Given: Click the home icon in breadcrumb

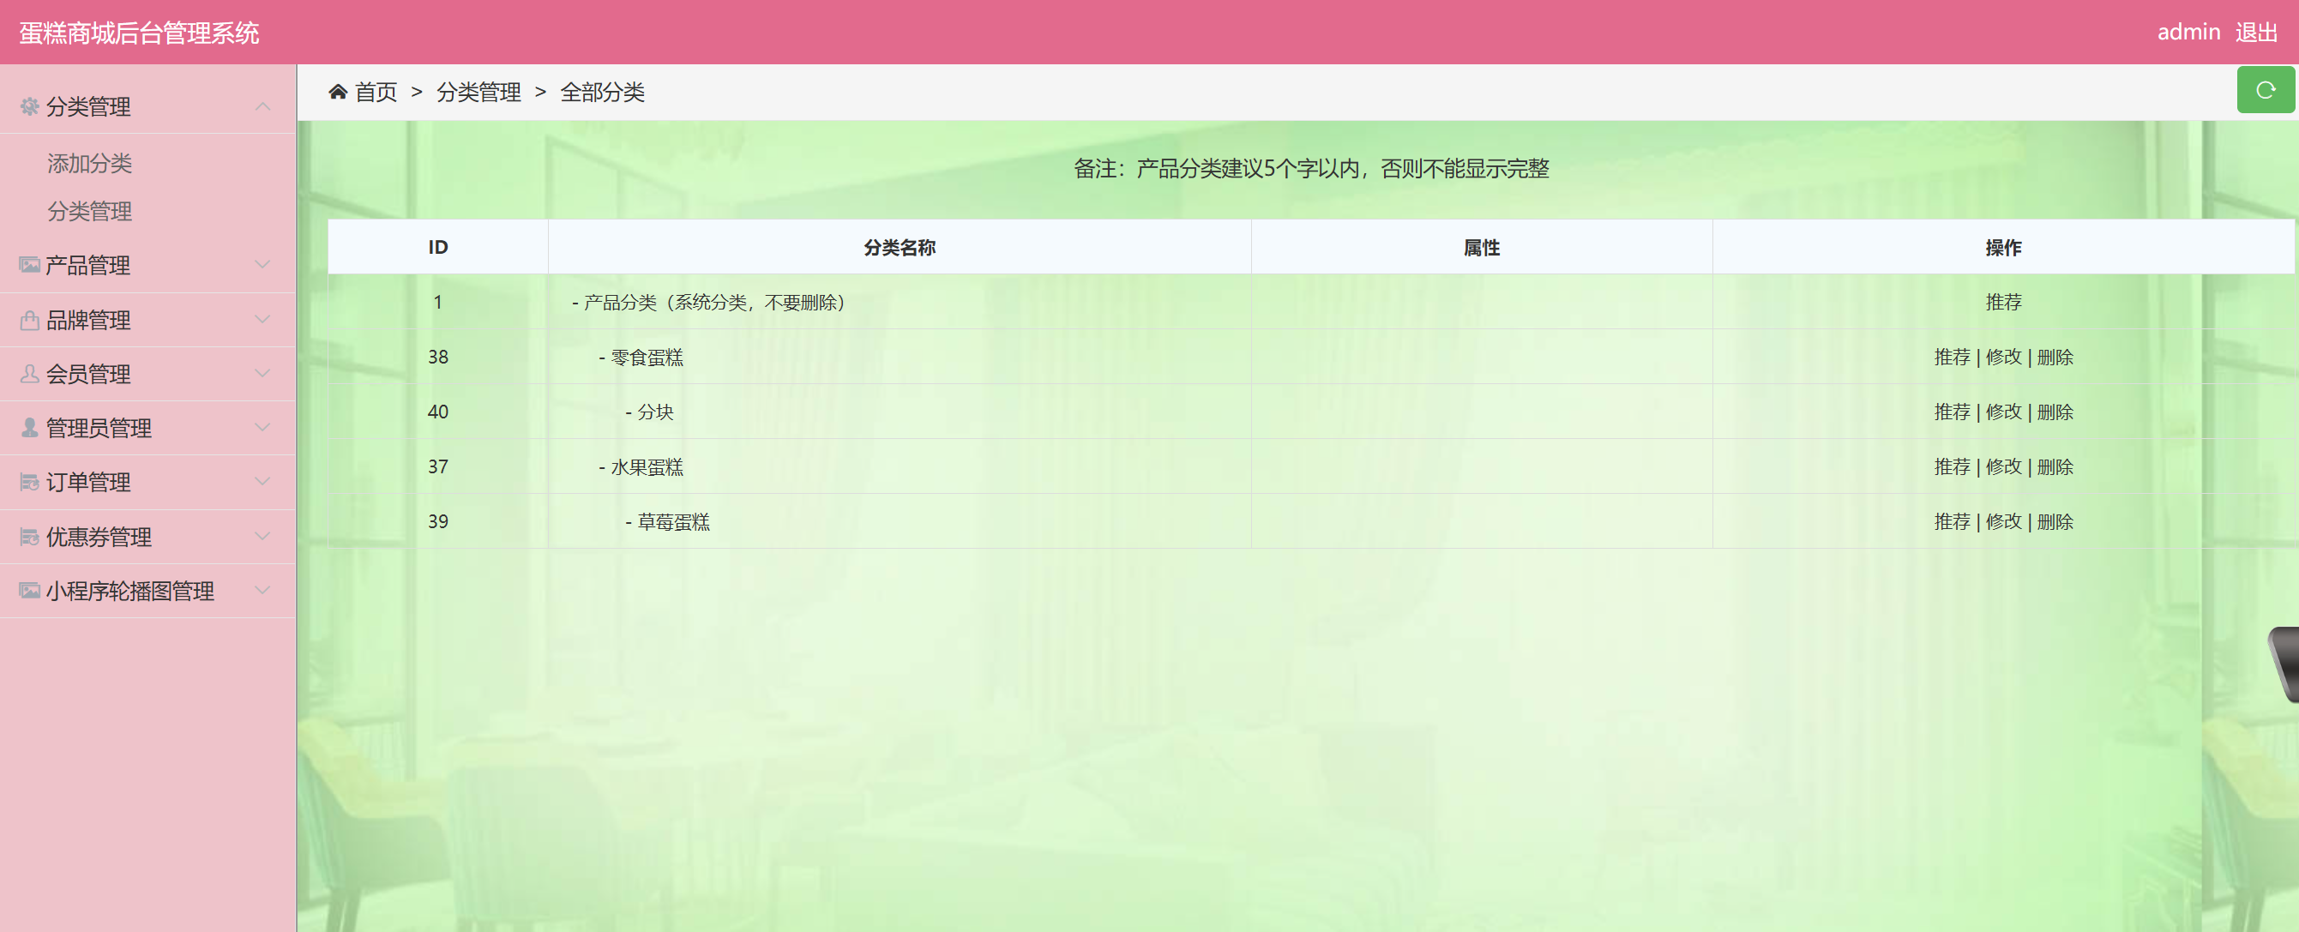Looking at the screenshot, I should tap(337, 92).
